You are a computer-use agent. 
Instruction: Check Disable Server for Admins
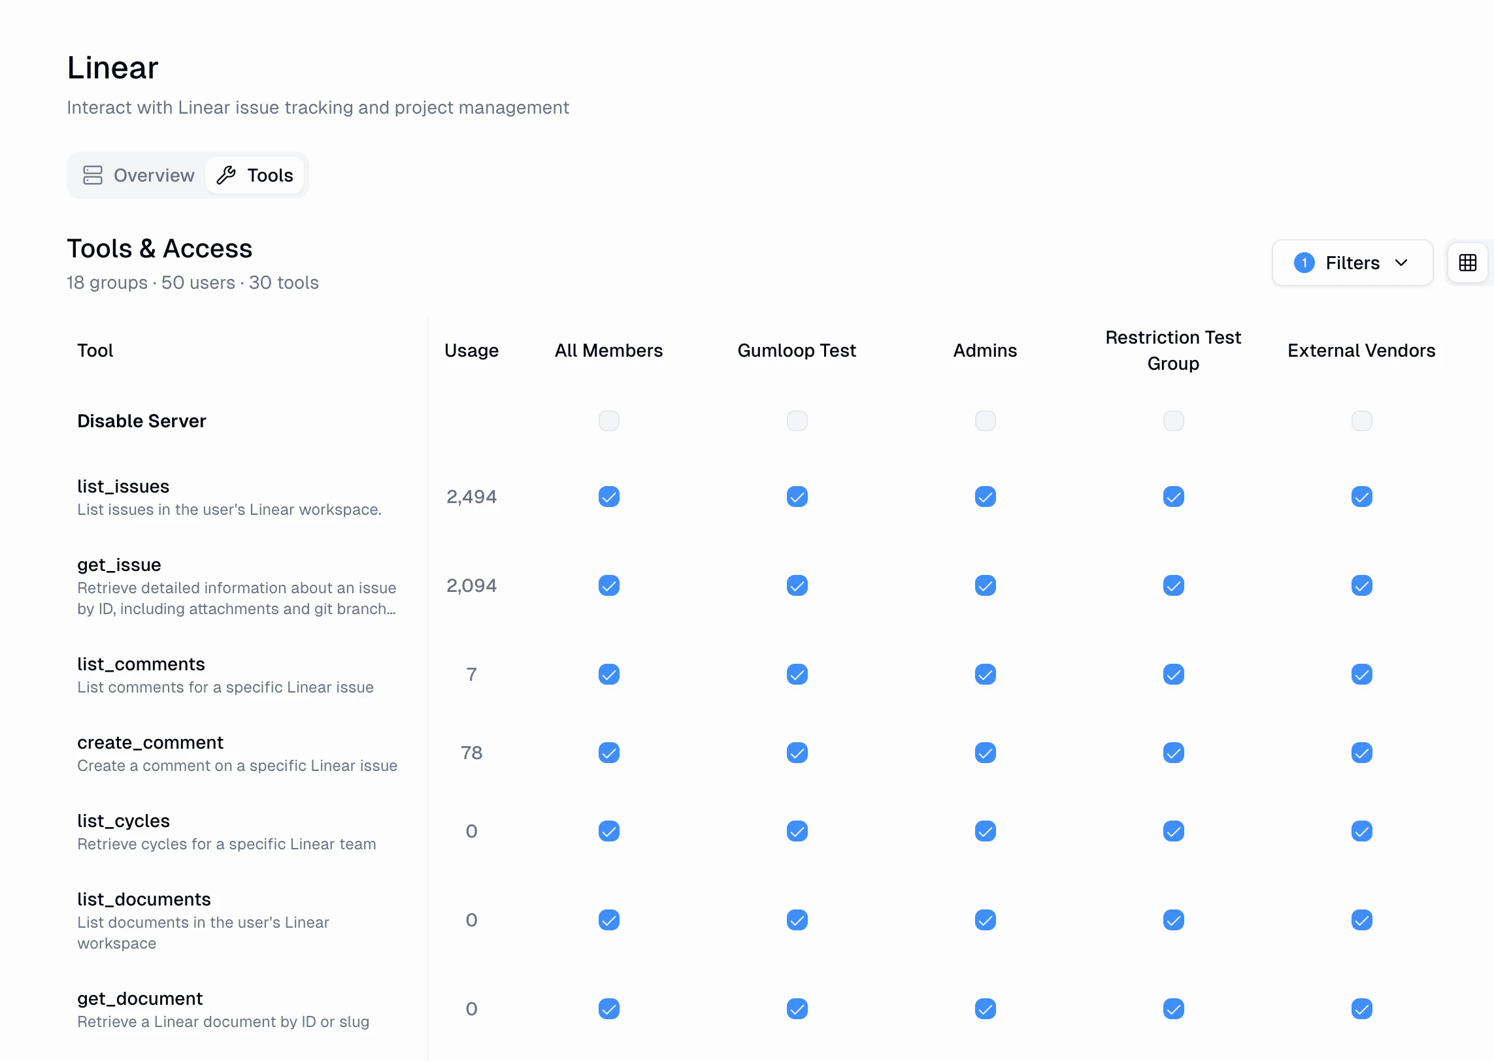tap(985, 421)
